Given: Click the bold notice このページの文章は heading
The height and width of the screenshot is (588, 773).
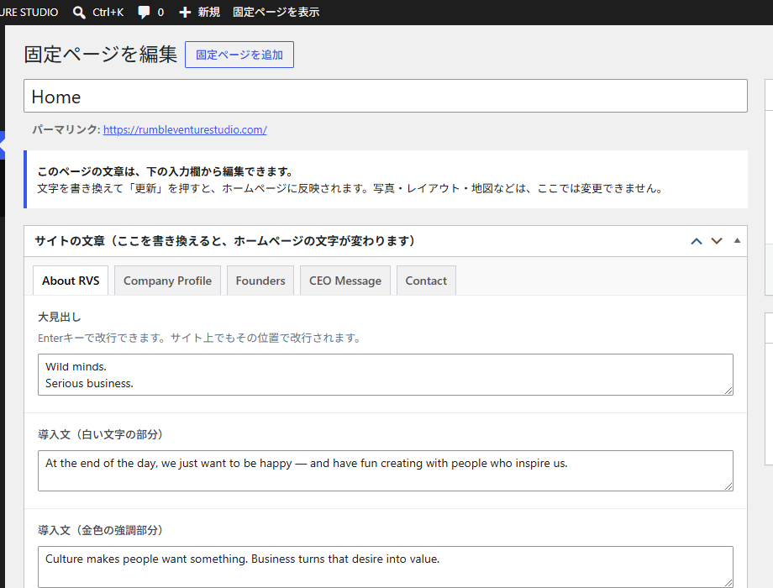Looking at the screenshot, I should click(x=166, y=171).
